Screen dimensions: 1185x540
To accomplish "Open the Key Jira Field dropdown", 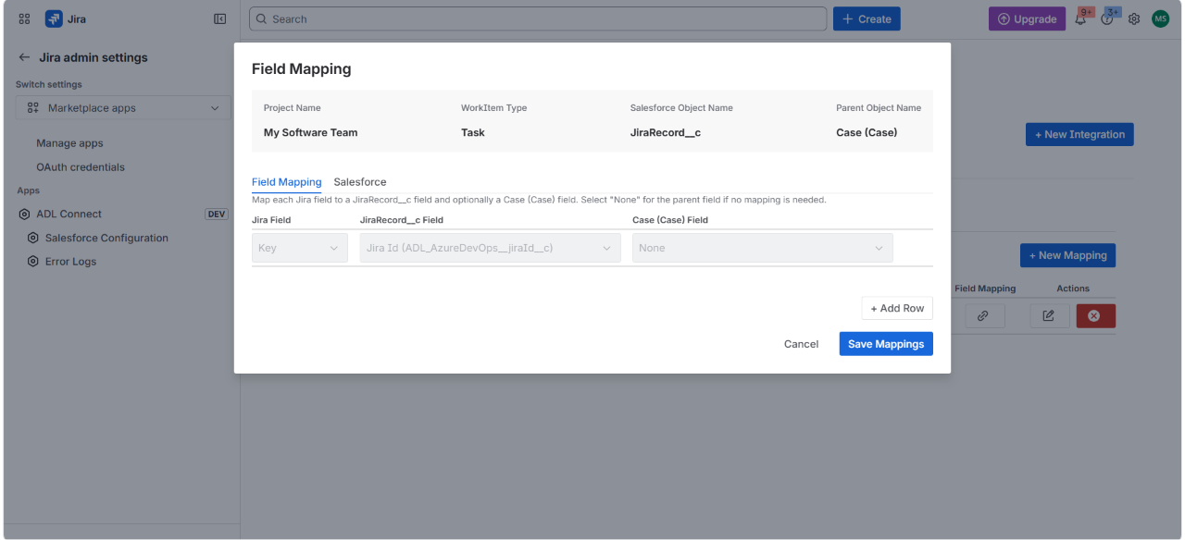I will [x=300, y=248].
